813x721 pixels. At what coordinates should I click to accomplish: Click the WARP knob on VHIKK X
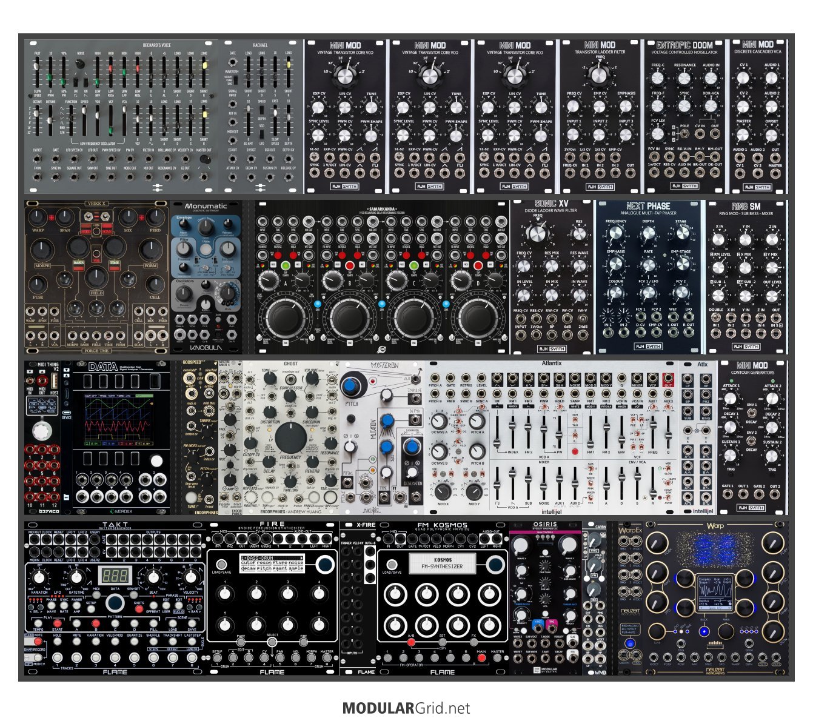[38, 216]
